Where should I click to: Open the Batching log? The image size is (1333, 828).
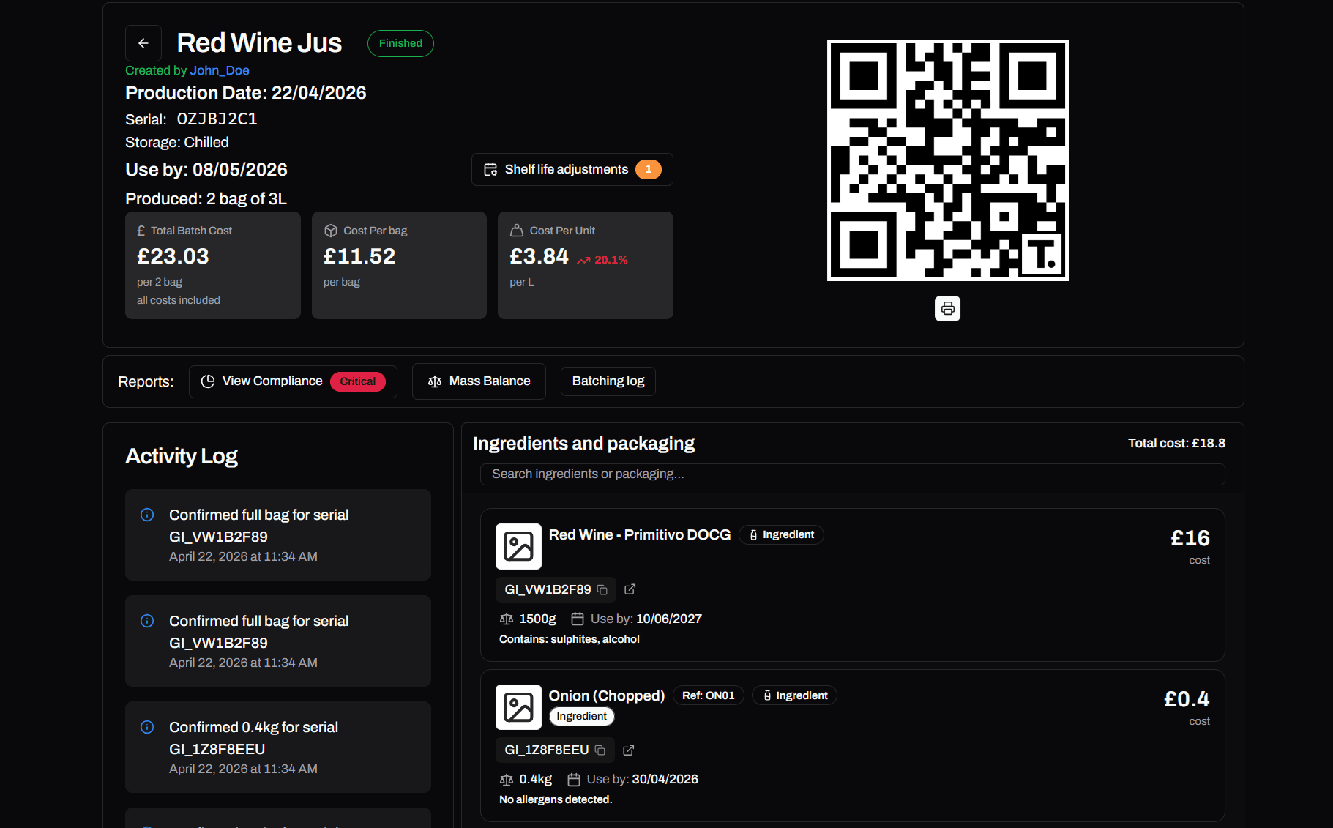pyautogui.click(x=608, y=381)
